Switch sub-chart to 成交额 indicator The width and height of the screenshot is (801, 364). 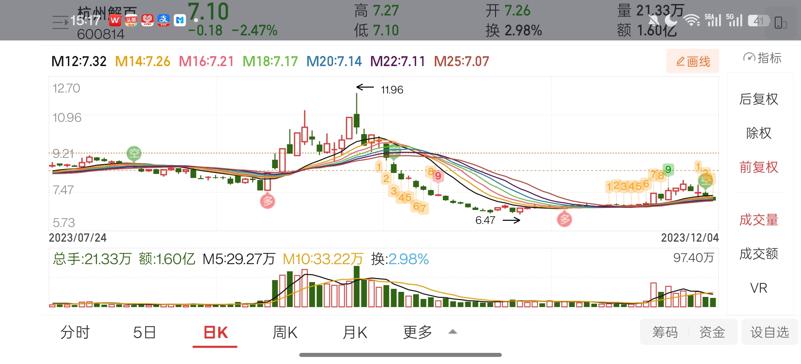(x=758, y=254)
